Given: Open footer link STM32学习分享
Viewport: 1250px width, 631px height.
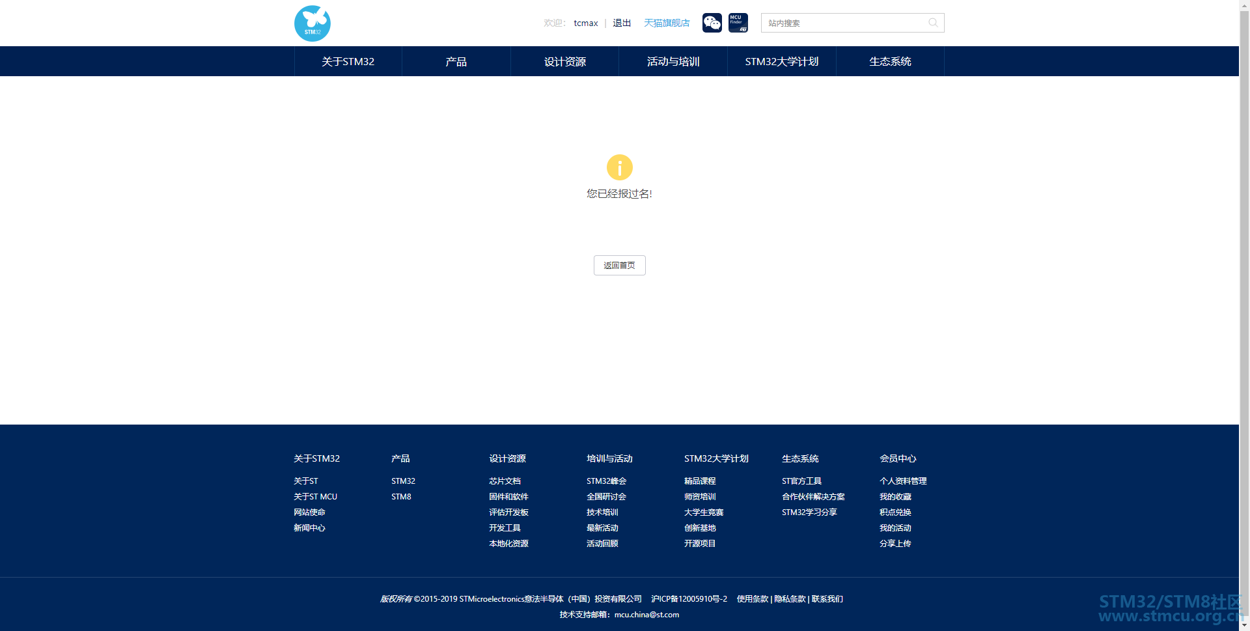Looking at the screenshot, I should [x=809, y=512].
